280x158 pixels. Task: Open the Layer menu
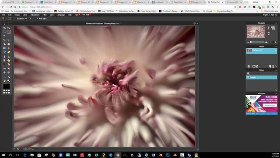25,15
